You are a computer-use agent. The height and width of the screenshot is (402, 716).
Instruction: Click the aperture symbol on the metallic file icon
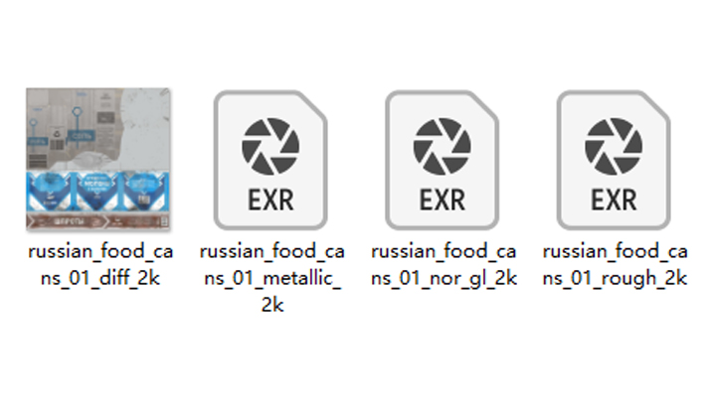pos(270,146)
